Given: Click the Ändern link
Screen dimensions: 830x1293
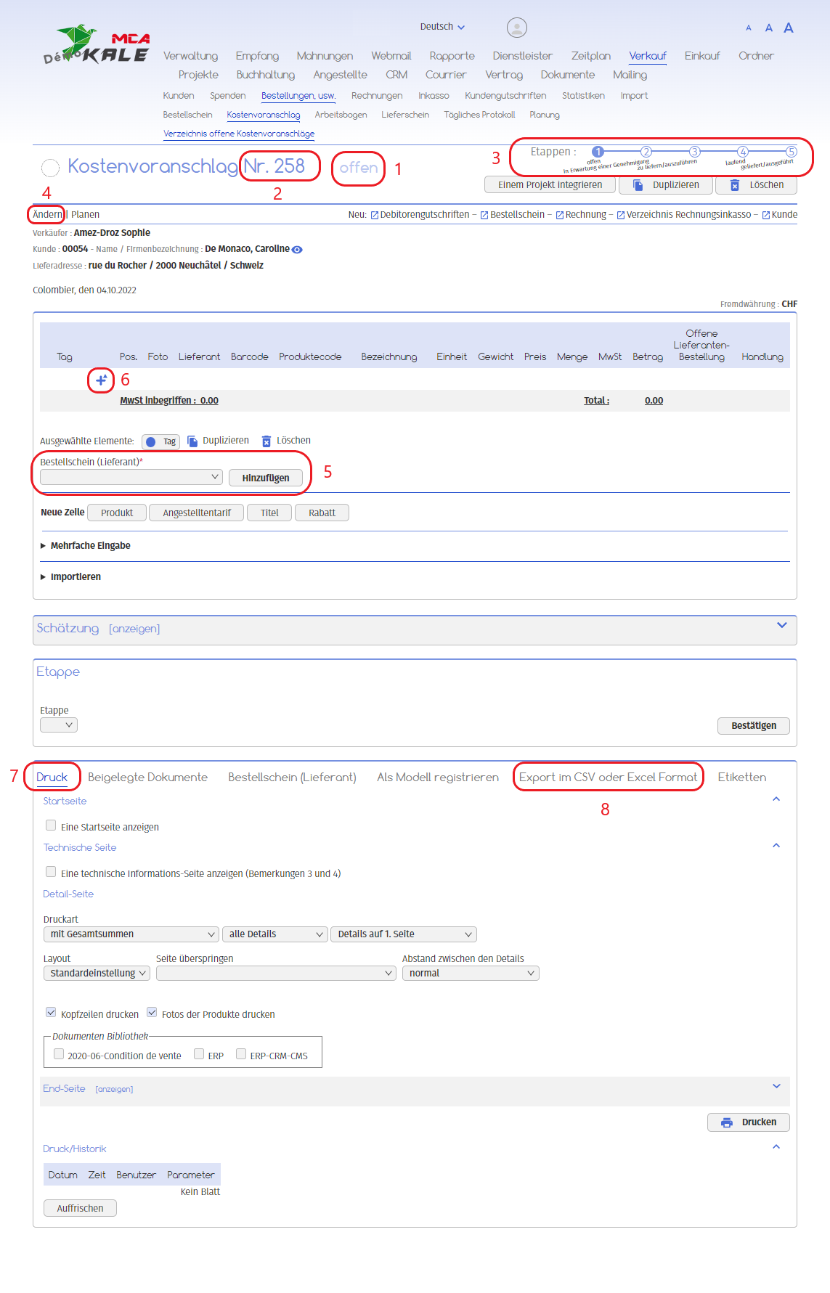Looking at the screenshot, I should [48, 215].
